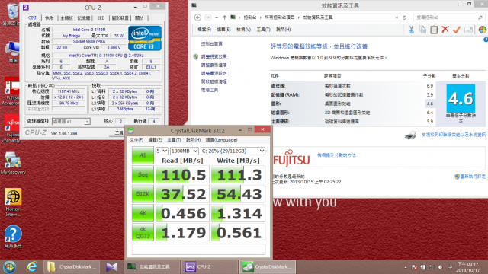
Task: Open the Computer desktop icon
Action: click(12, 52)
